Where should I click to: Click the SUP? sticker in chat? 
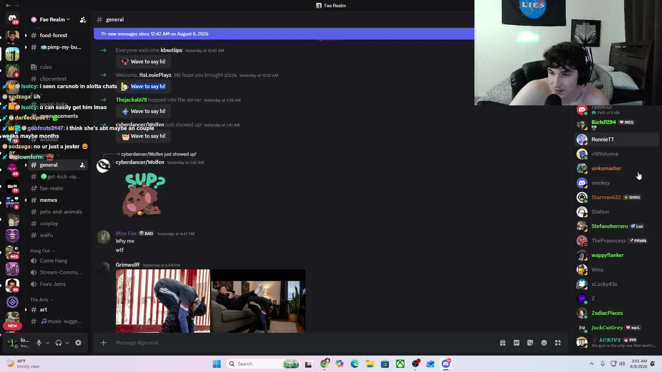pyautogui.click(x=145, y=194)
